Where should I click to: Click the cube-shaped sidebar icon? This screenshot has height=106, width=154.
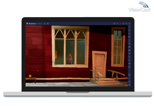tap(129, 63)
